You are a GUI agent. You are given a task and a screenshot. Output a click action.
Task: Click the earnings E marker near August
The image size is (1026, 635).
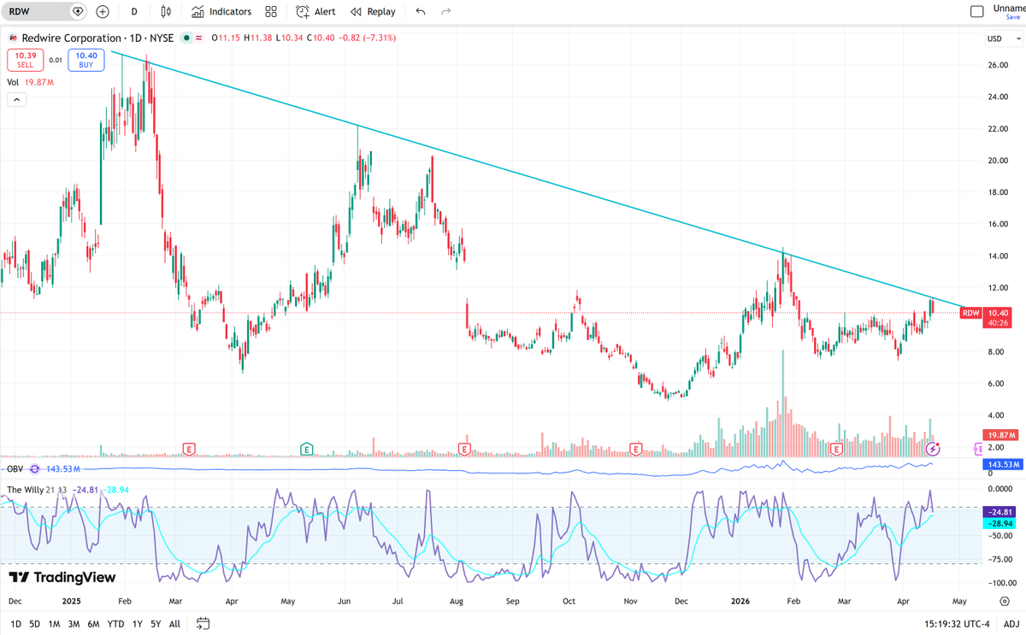(x=464, y=449)
